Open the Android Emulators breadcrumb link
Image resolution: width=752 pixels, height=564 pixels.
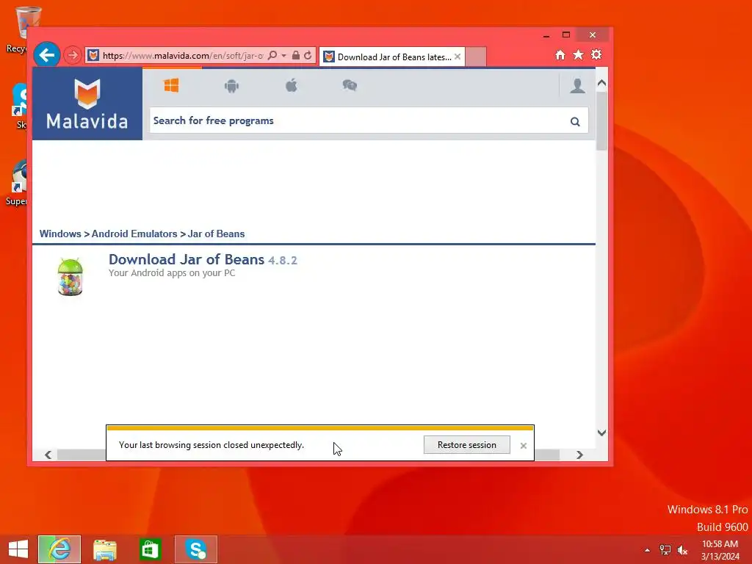tap(134, 234)
